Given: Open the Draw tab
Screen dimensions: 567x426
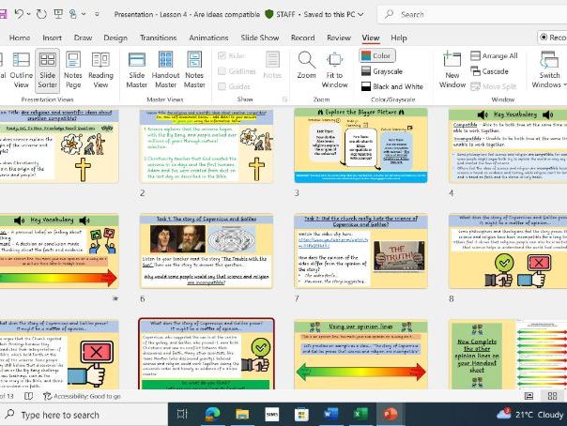Looking at the screenshot, I should tap(83, 38).
